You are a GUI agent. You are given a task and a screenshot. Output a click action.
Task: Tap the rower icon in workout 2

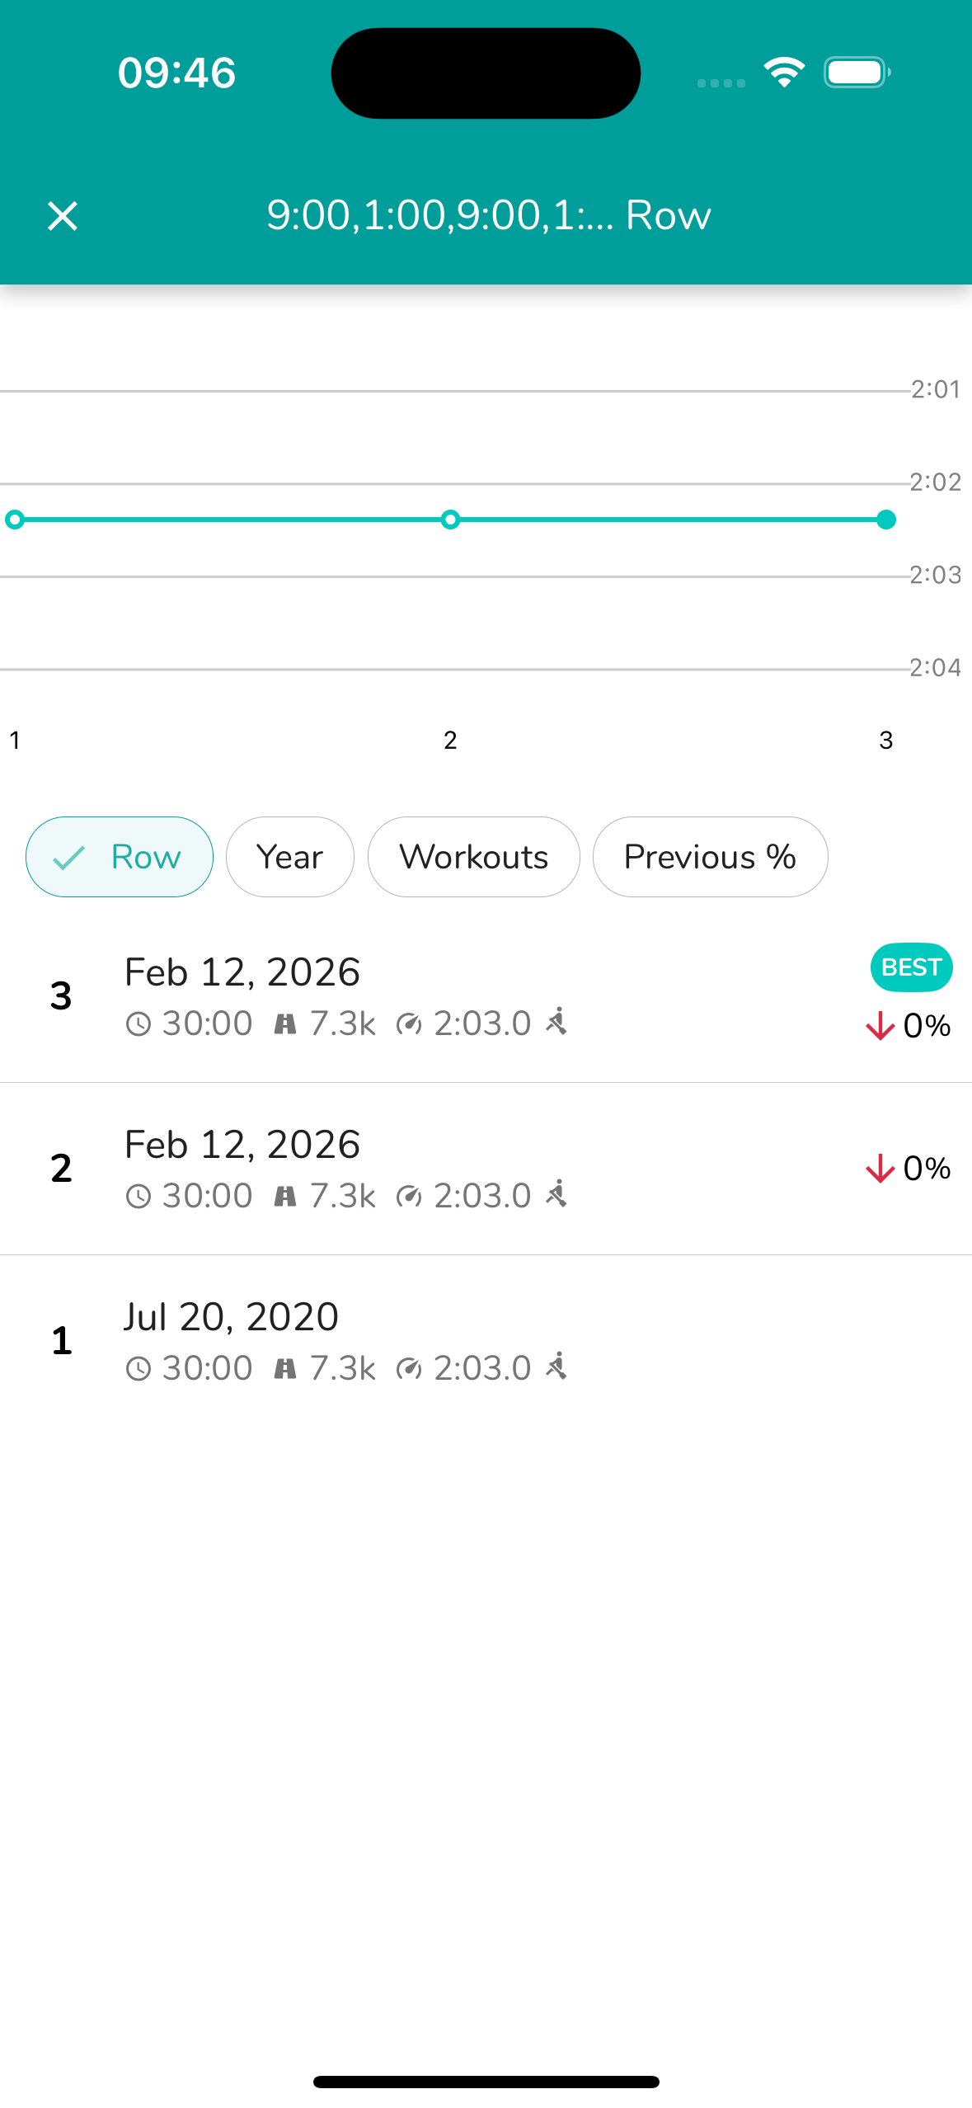557,1194
